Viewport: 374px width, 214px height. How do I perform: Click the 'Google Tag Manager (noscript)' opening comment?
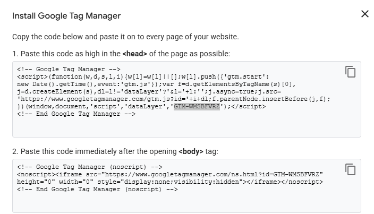(x=90, y=167)
